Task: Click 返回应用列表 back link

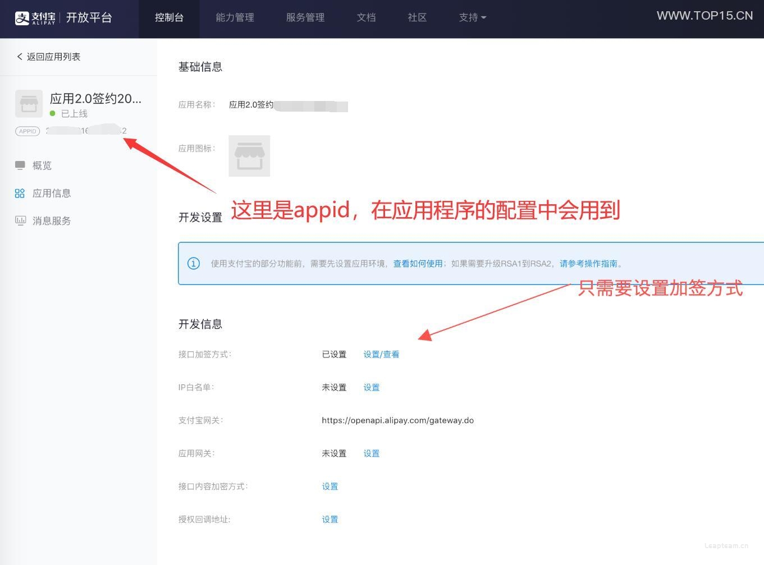Action: [53, 57]
